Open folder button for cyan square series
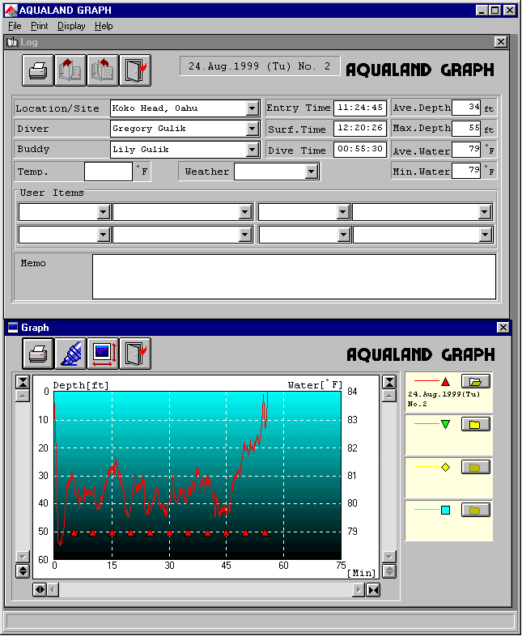522x636 pixels. pyautogui.click(x=475, y=511)
